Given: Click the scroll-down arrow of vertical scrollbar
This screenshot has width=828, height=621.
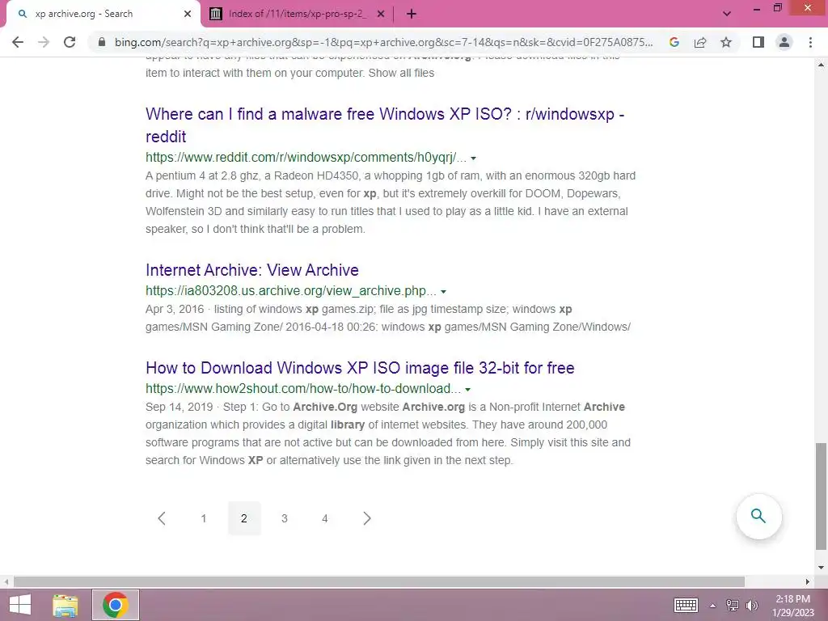Looking at the screenshot, I should [x=821, y=568].
